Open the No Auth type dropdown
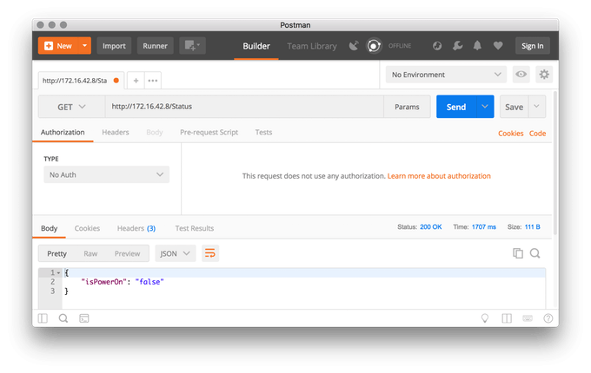591x373 pixels. [x=106, y=174]
